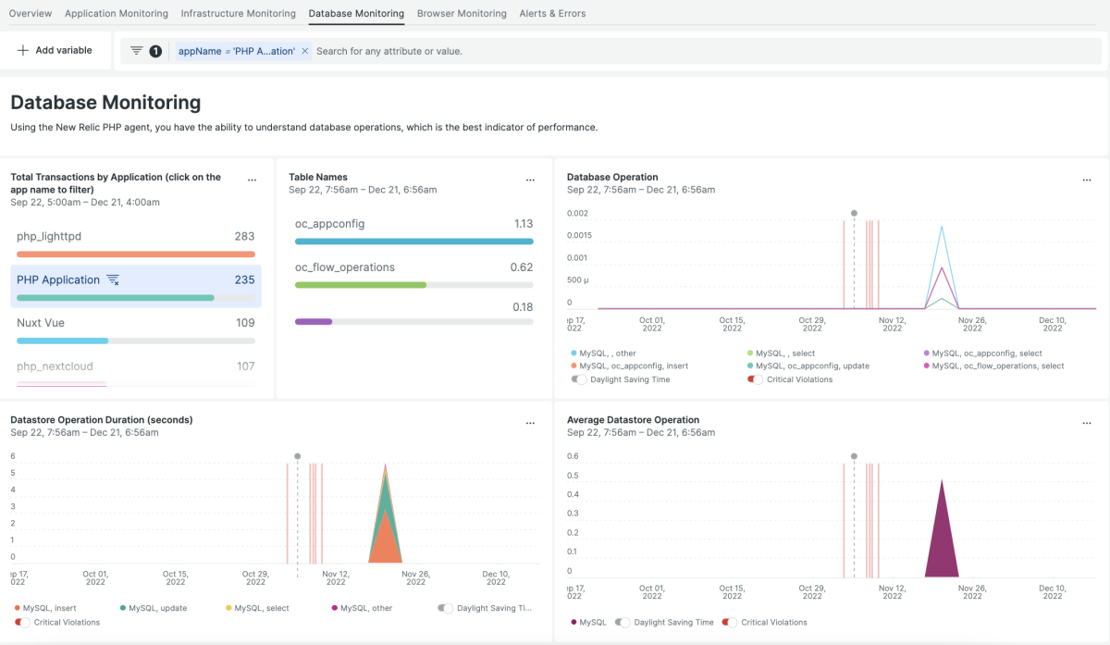Click the oc_appconfig blue bar
This screenshot has width=1110, height=645.
413,242
